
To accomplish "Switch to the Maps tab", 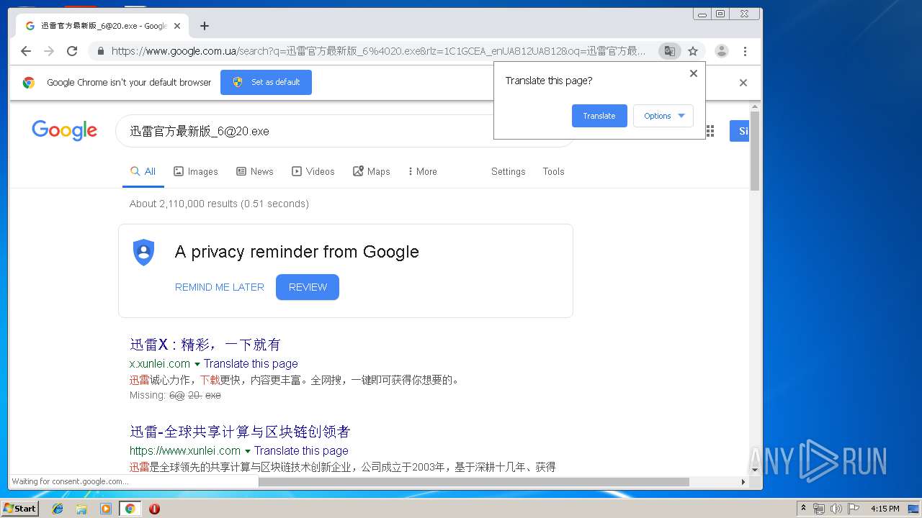I will pyautogui.click(x=371, y=171).
